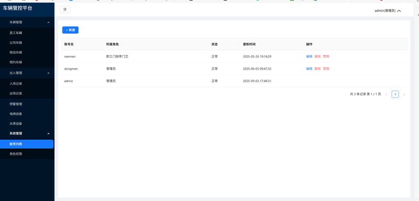Select the admin account name cell
The height and width of the screenshot is (201, 419).
[x=69, y=81]
